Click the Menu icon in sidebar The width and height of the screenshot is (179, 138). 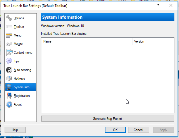coord(9,35)
